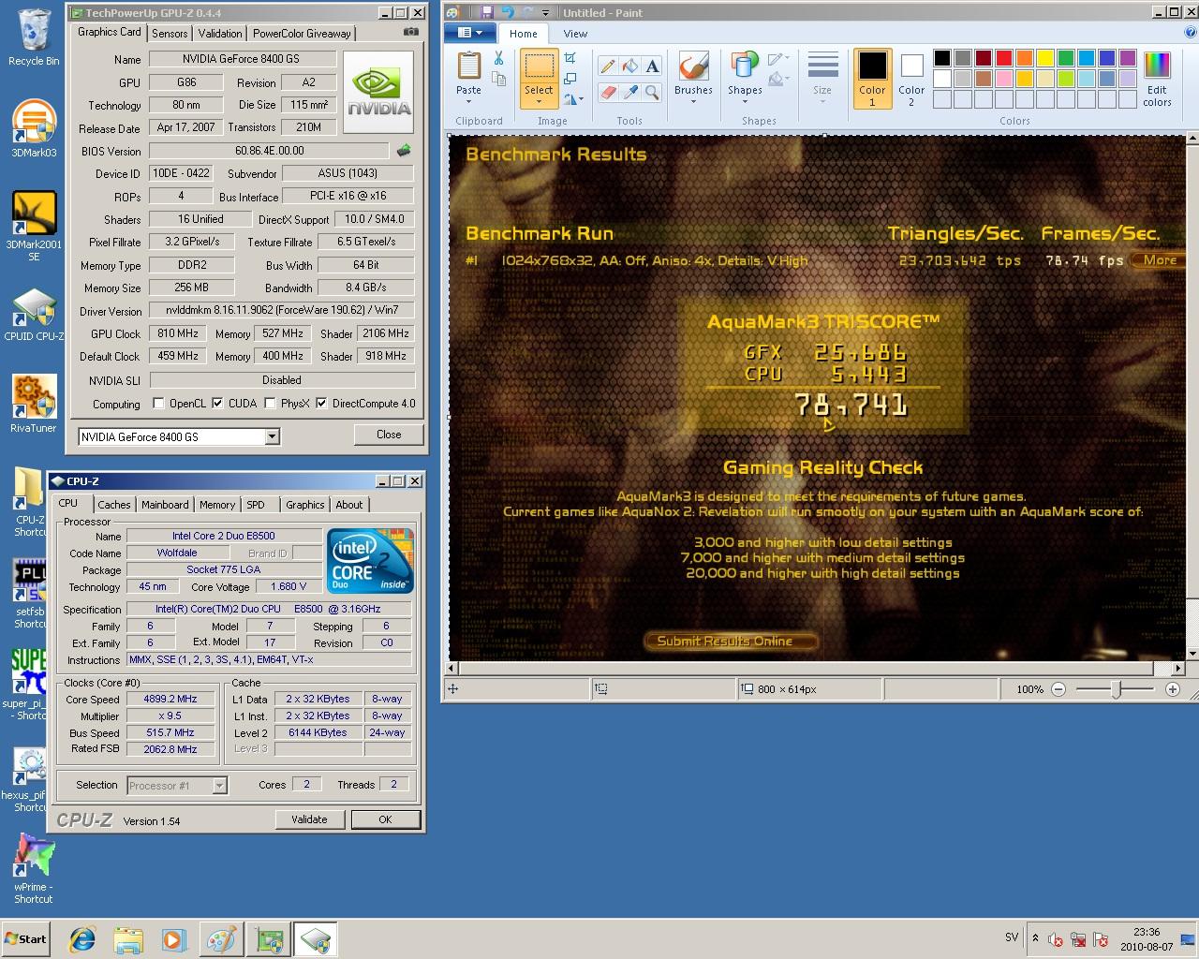Select the Color picker eyedropper tool

pyautogui.click(x=629, y=92)
